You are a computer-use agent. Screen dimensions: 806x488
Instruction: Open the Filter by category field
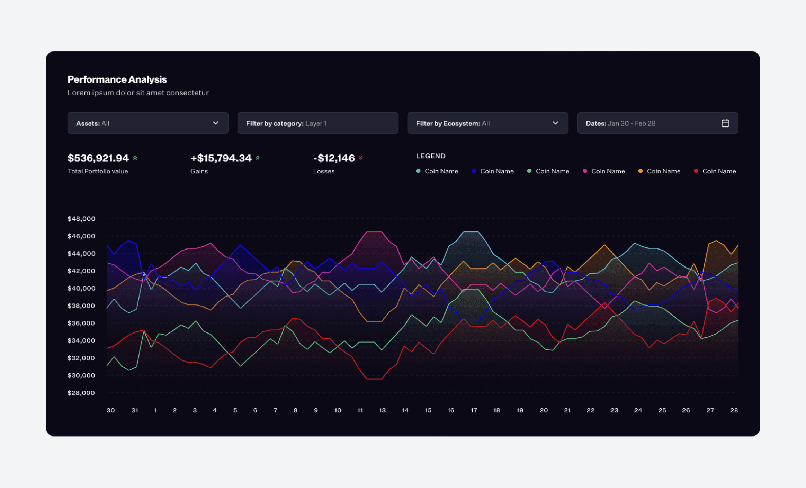click(318, 123)
